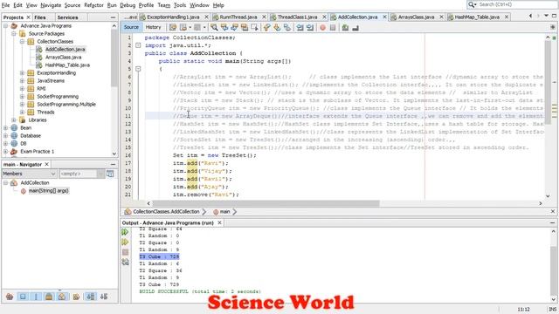Screen dimensions: 559x314
Task: Expand the Database project node
Action: 5,136
